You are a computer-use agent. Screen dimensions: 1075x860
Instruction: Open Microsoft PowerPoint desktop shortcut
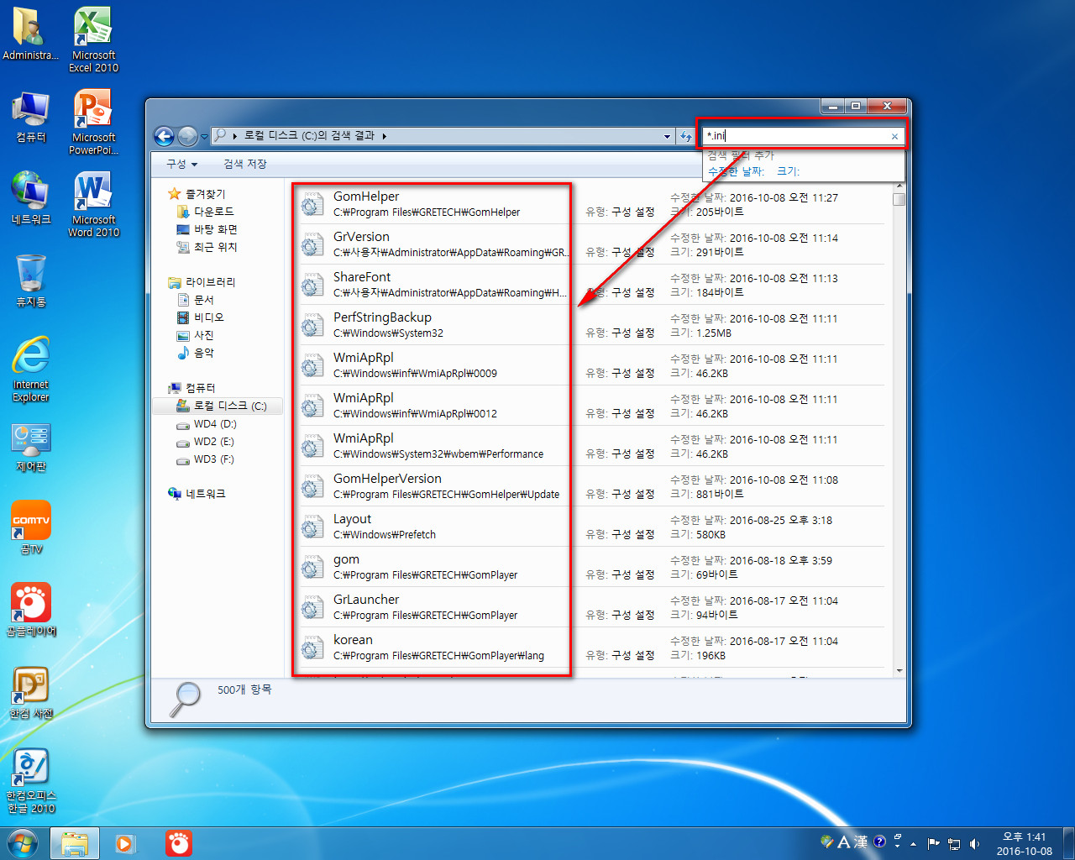(x=93, y=122)
